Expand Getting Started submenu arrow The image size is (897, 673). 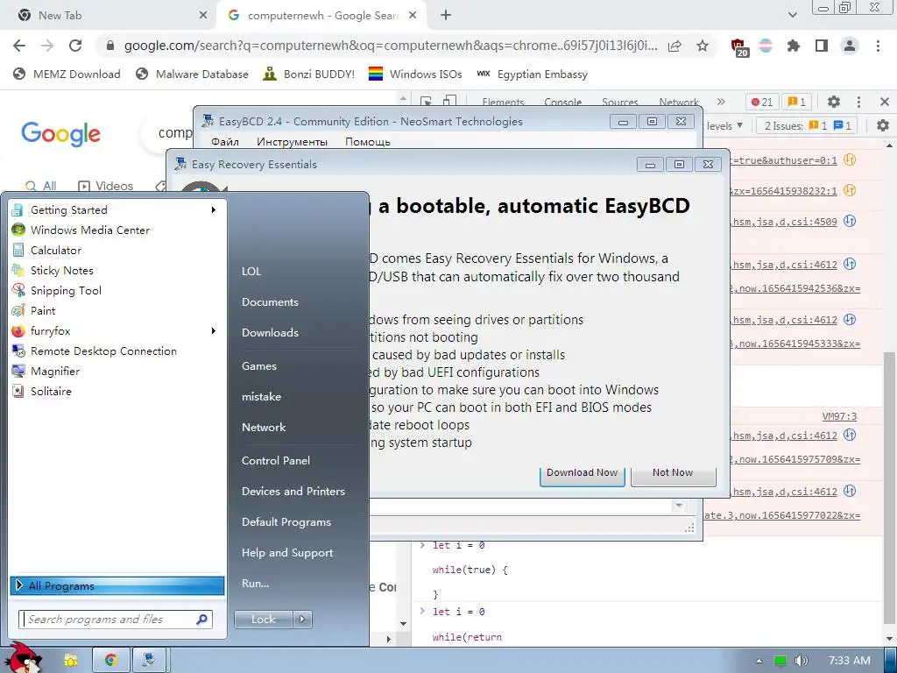pyautogui.click(x=214, y=210)
